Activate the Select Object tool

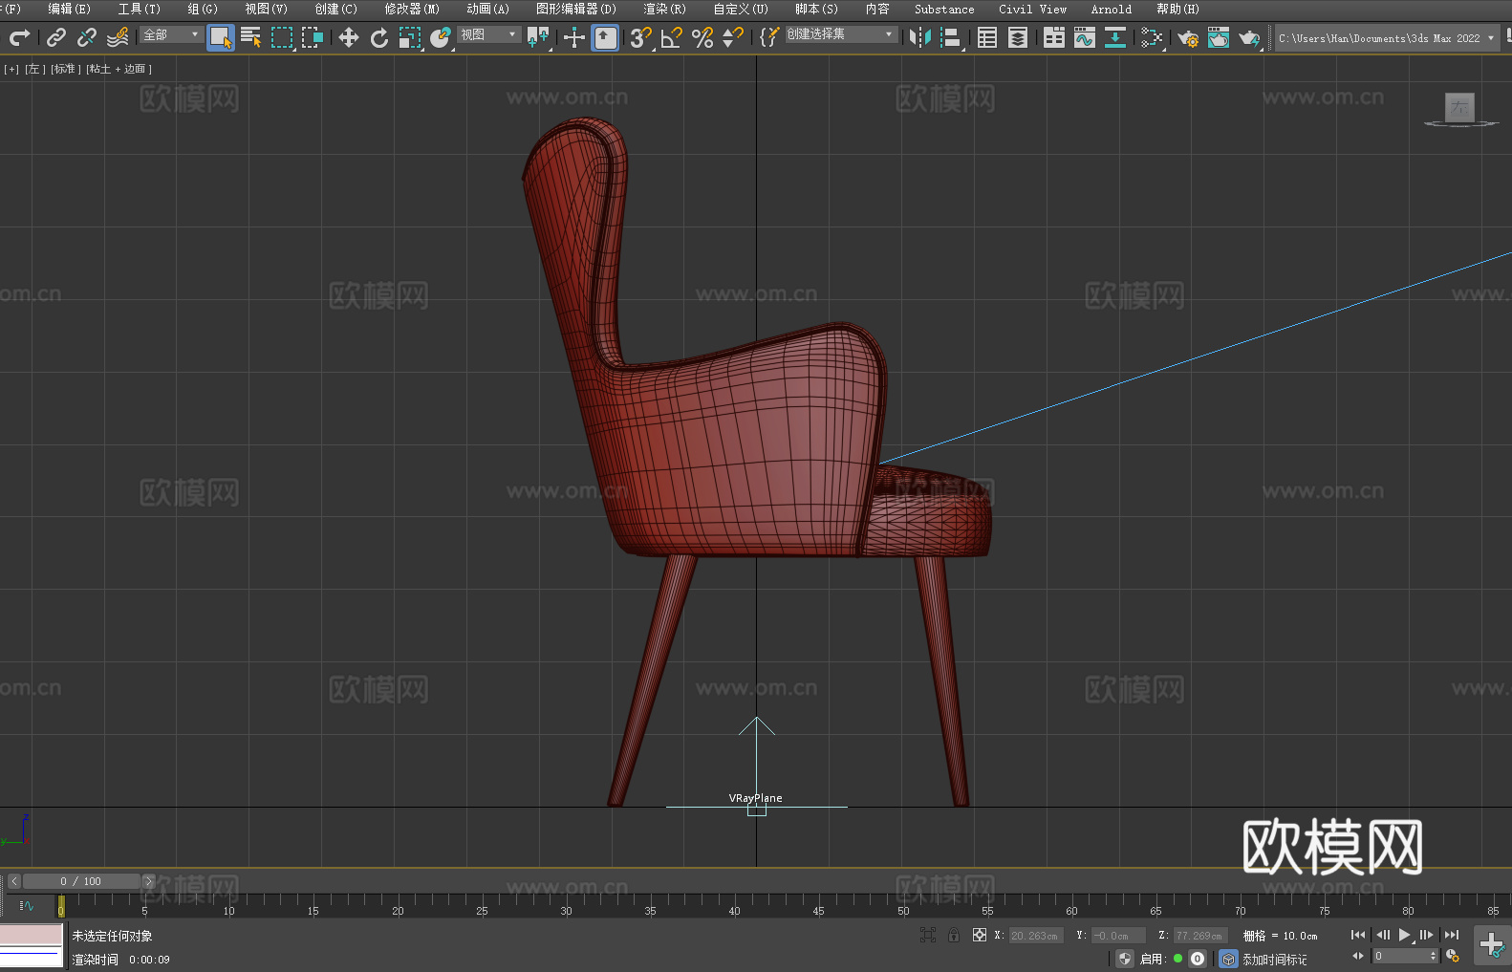[220, 37]
